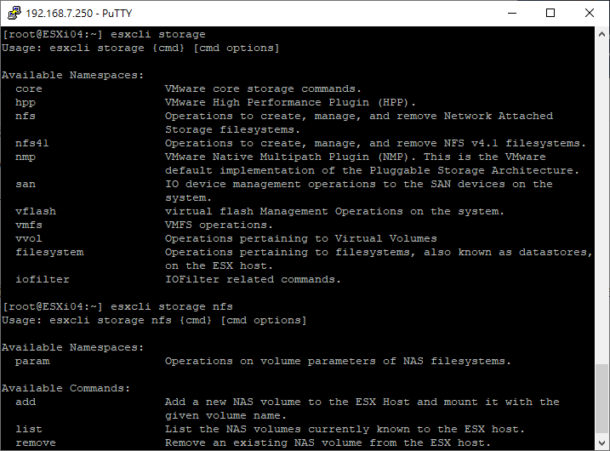Maximize the PuTTY window
610x451 pixels.
[x=550, y=13]
